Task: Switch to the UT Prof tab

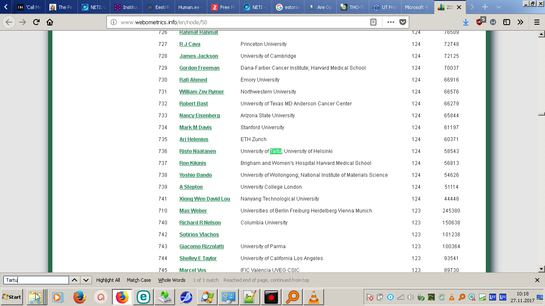Action: point(385,7)
